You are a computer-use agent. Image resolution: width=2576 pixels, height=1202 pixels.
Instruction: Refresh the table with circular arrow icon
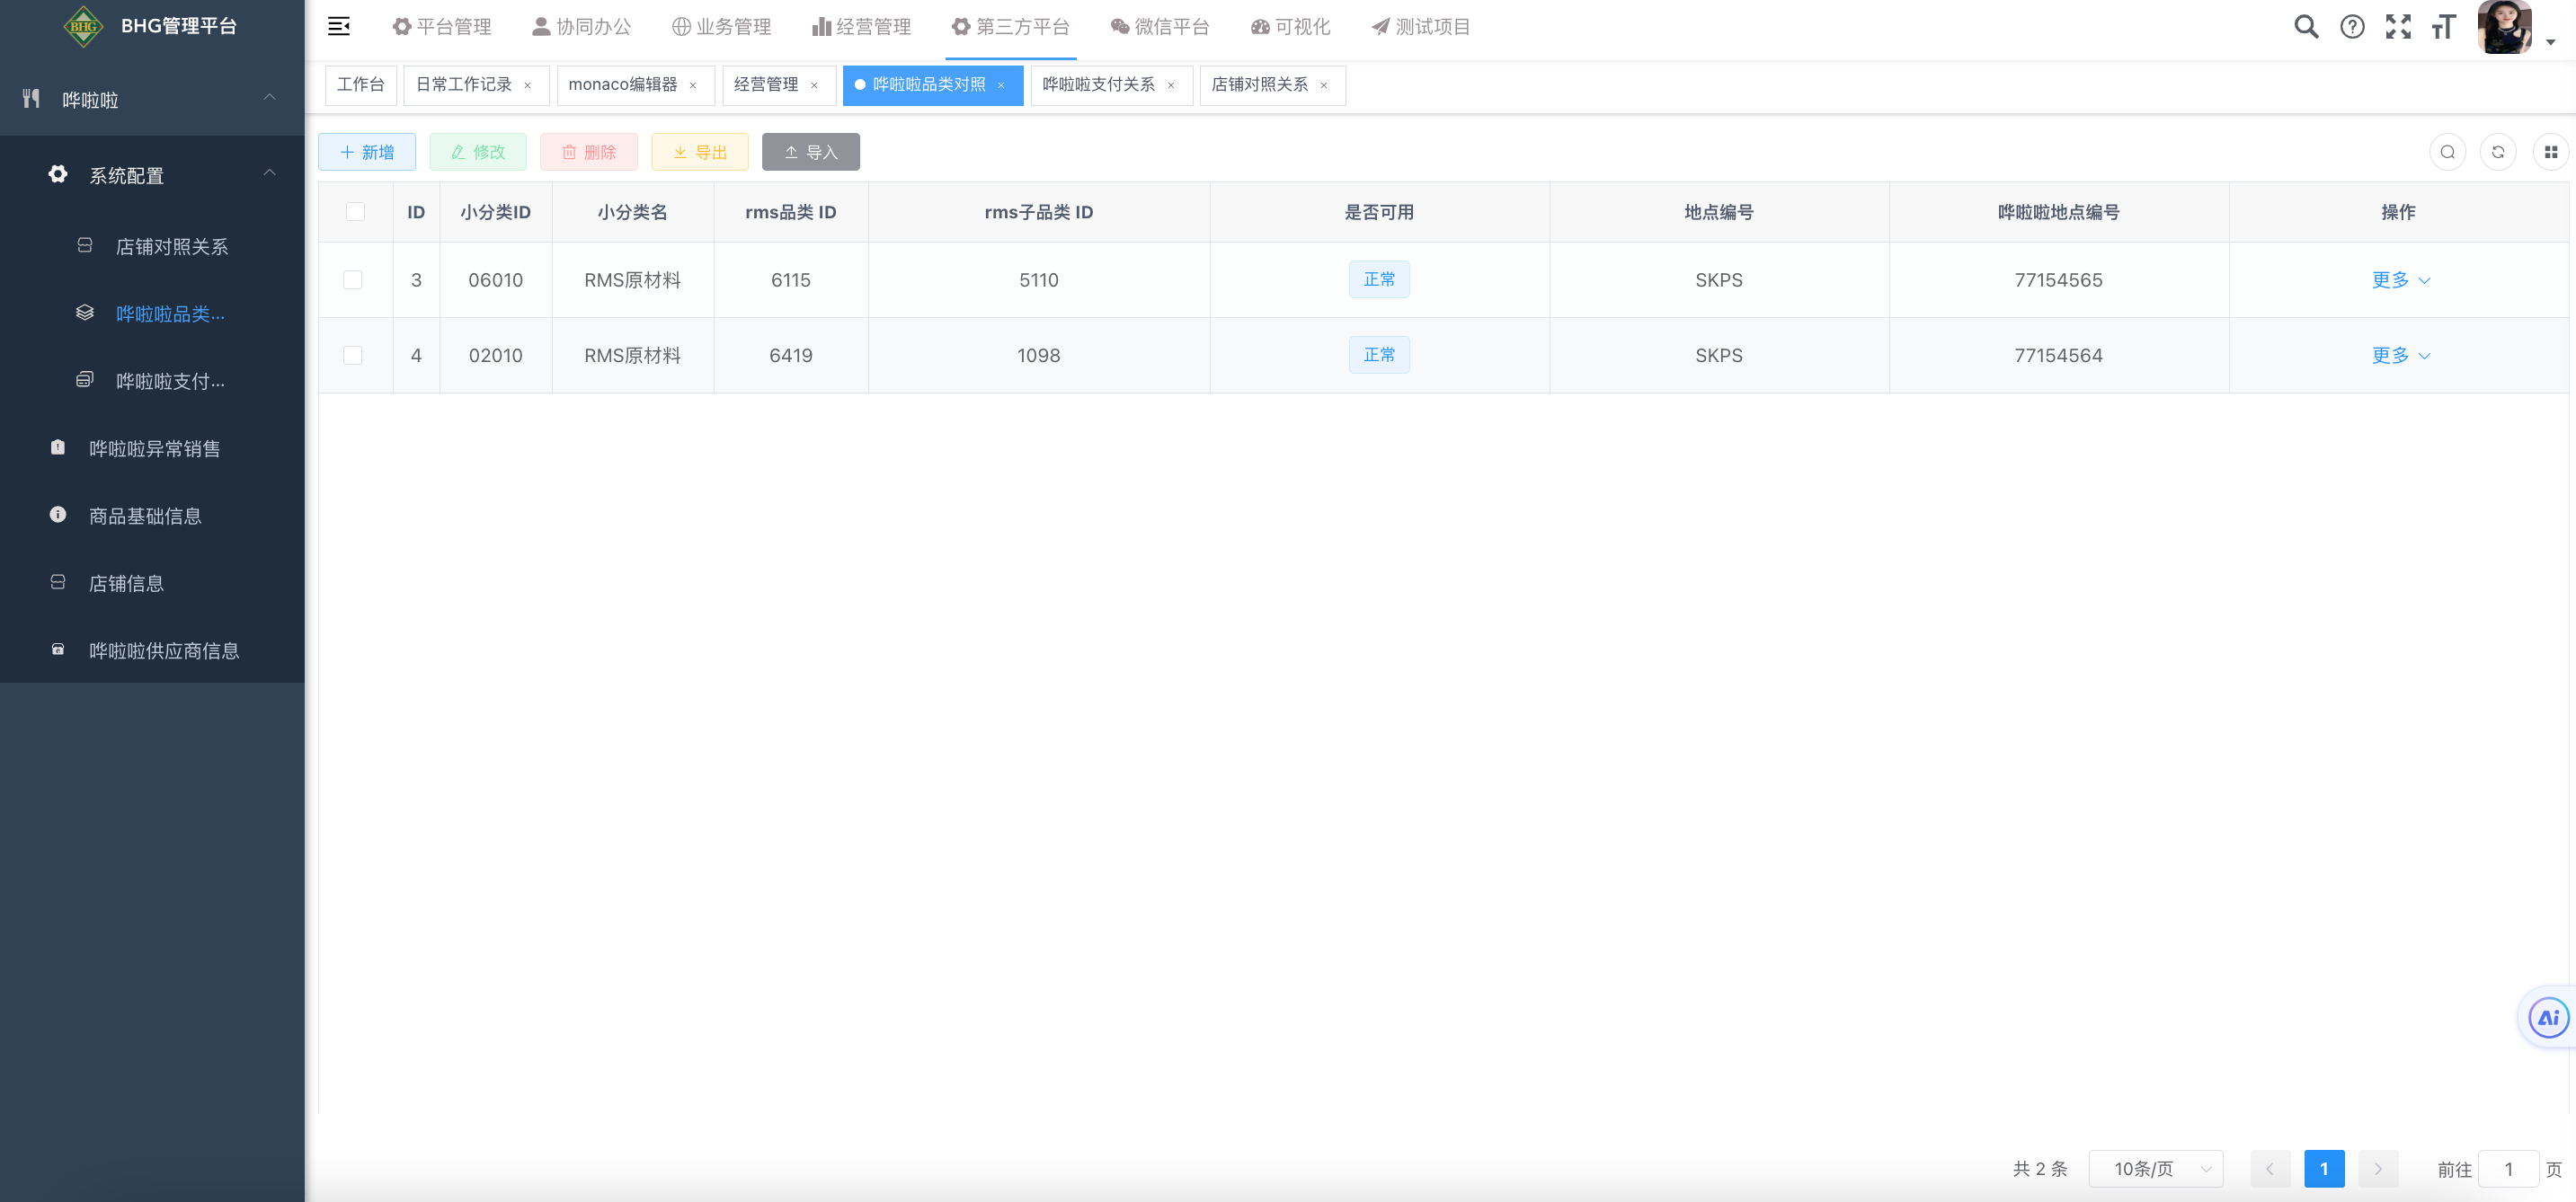(x=2498, y=152)
